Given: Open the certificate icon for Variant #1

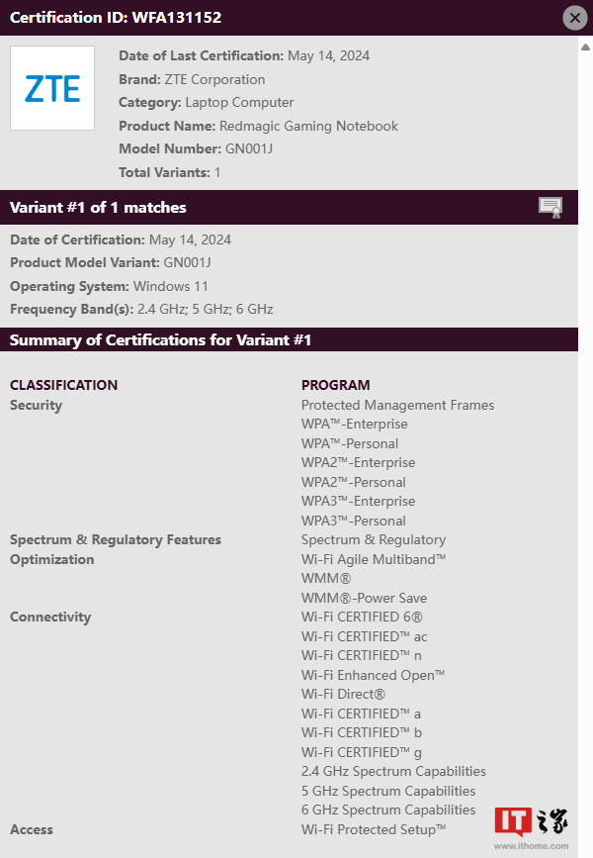Looking at the screenshot, I should [551, 208].
